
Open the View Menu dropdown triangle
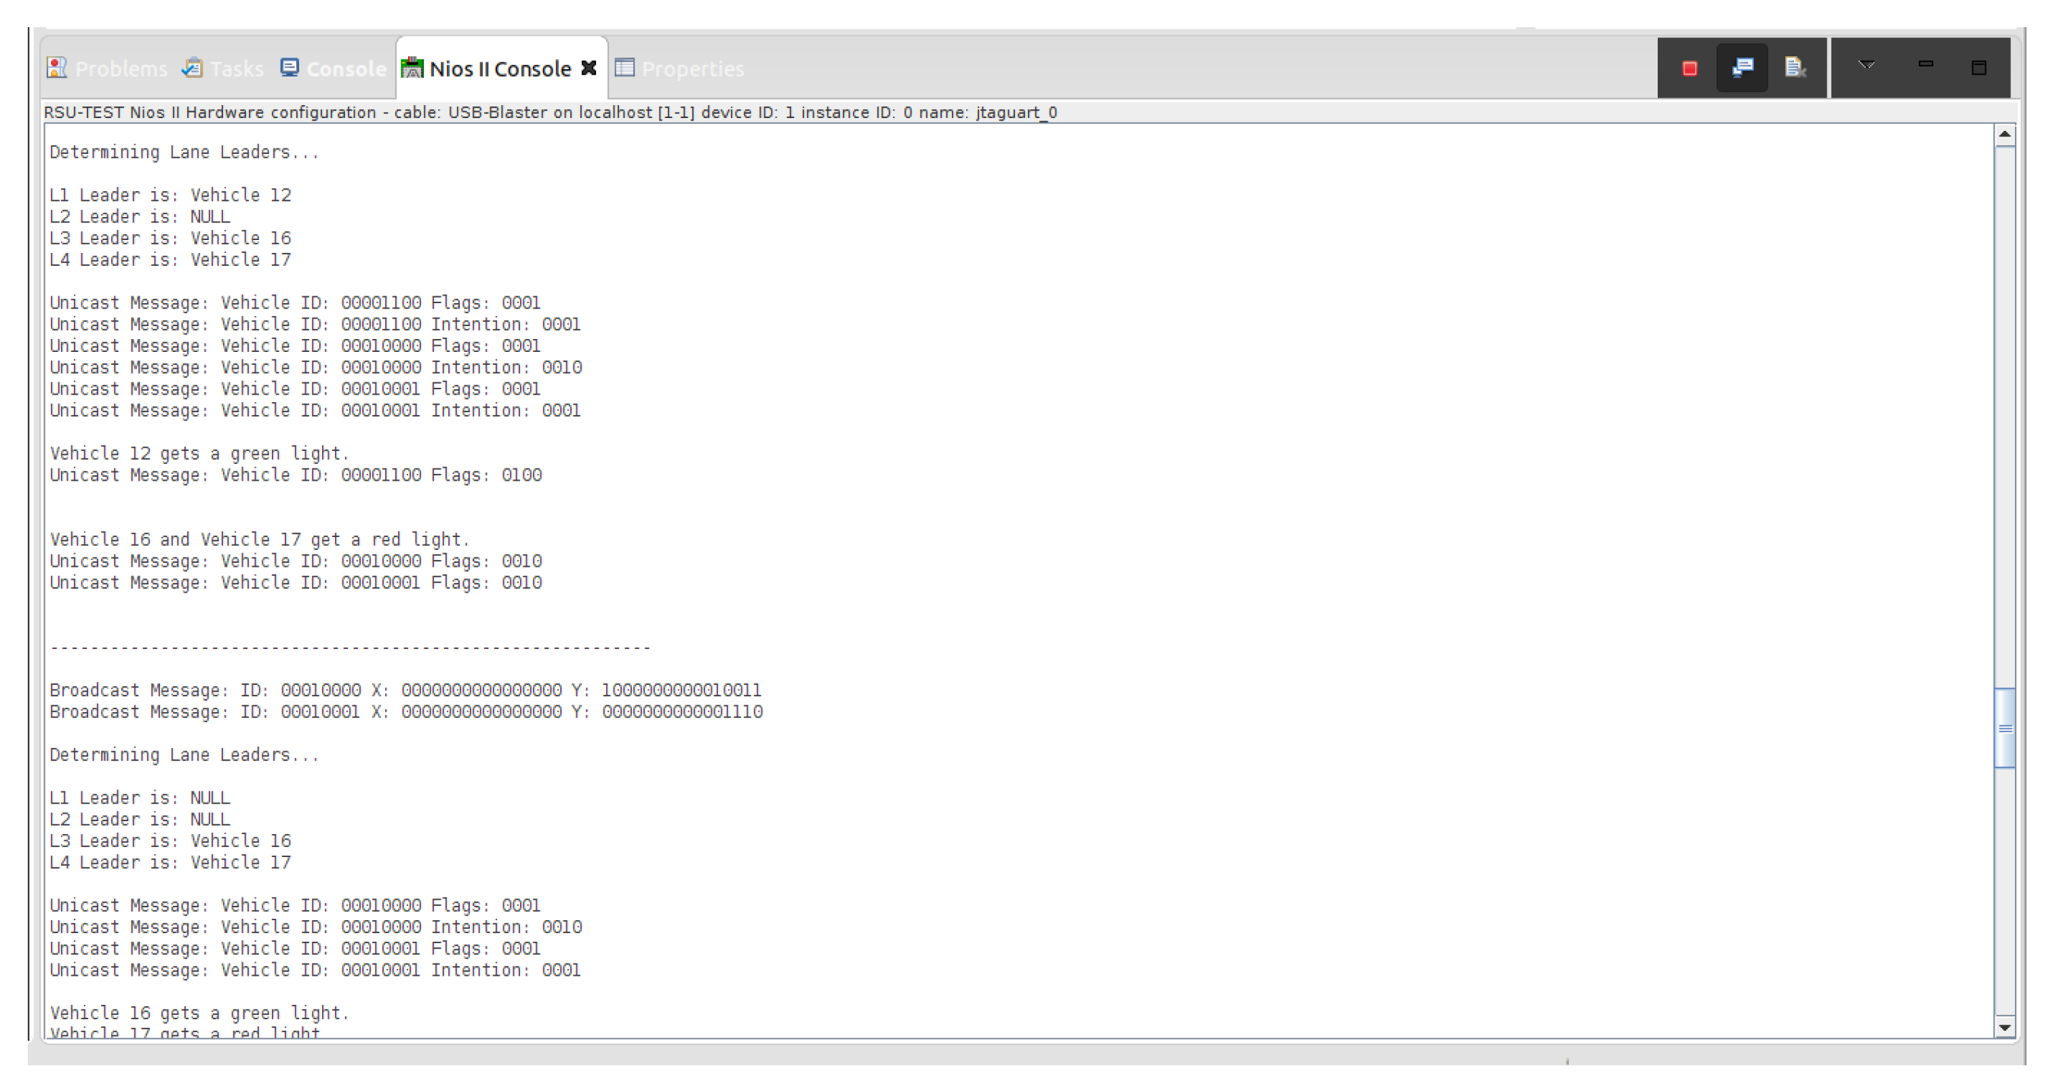point(1867,65)
